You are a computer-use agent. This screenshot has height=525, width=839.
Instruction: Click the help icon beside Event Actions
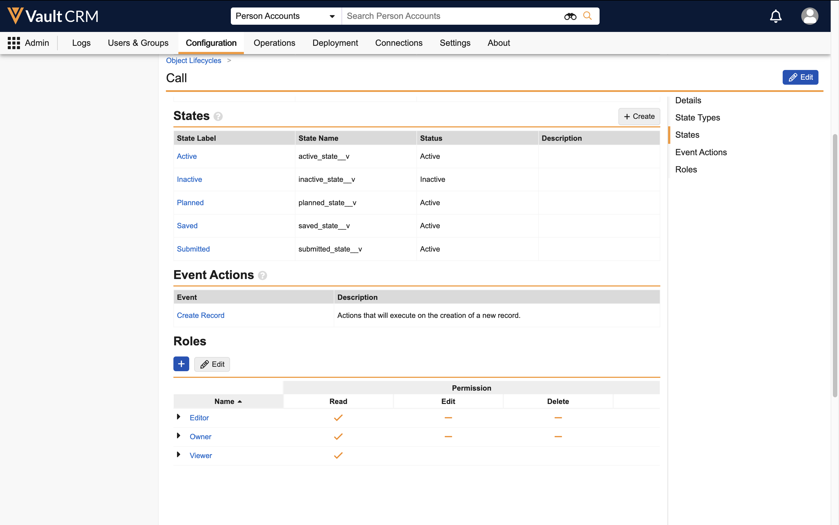click(x=262, y=276)
